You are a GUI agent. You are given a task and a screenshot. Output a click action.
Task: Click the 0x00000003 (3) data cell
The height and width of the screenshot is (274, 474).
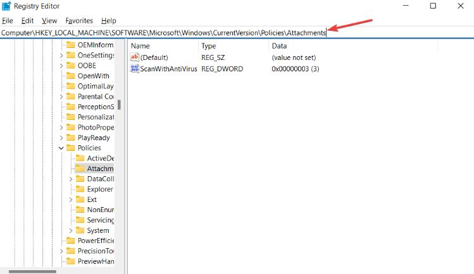click(x=296, y=69)
